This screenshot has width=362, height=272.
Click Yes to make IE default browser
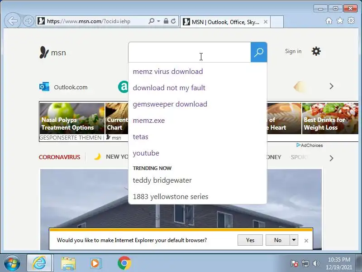point(250,240)
